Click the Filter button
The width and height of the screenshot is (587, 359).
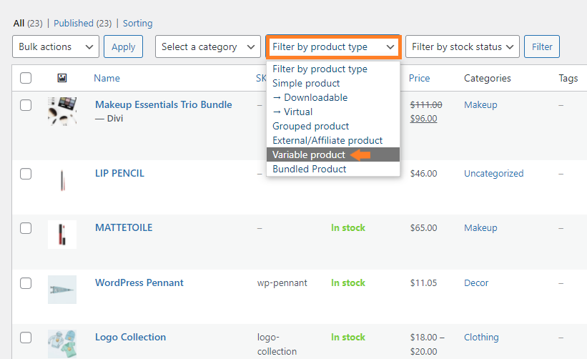pyautogui.click(x=542, y=46)
